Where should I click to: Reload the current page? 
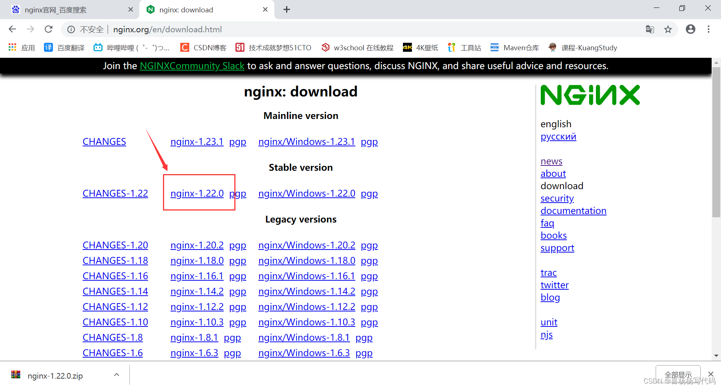[48, 29]
